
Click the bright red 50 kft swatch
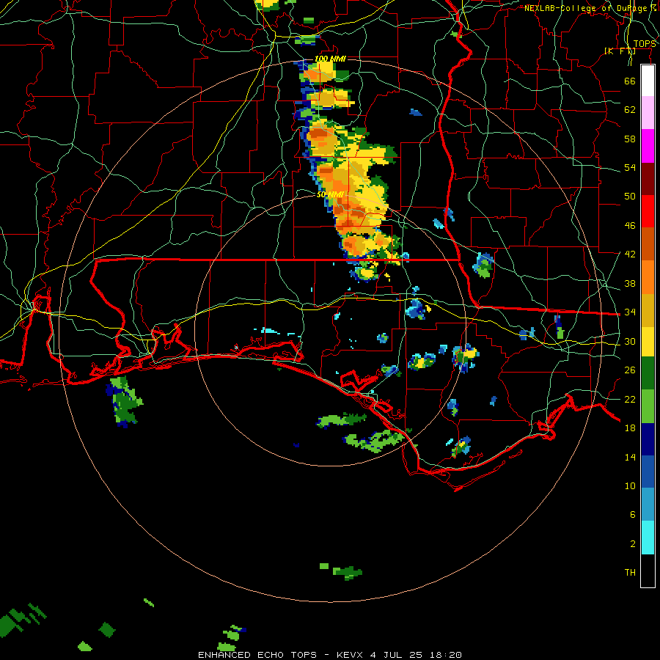[648, 211]
